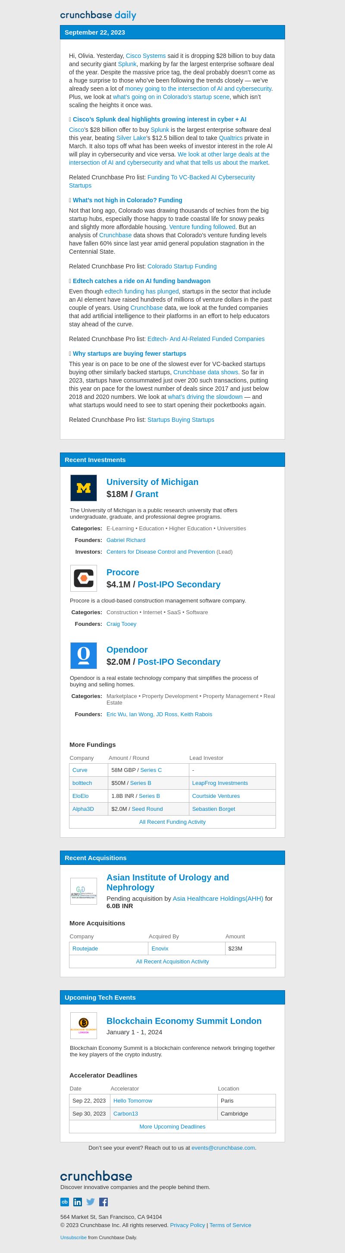This screenshot has height=1253, width=345.
Task: Open the Facebook icon in footer
Action: (103, 1202)
